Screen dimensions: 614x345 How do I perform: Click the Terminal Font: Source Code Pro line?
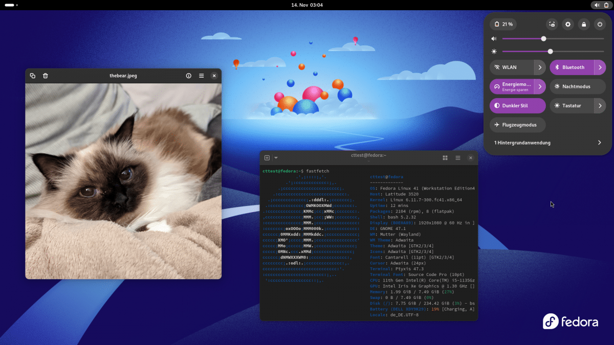pyautogui.click(x=417, y=275)
